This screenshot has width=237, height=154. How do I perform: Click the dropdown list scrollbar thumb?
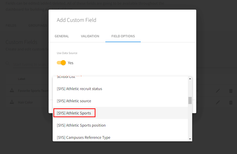pos(190,100)
